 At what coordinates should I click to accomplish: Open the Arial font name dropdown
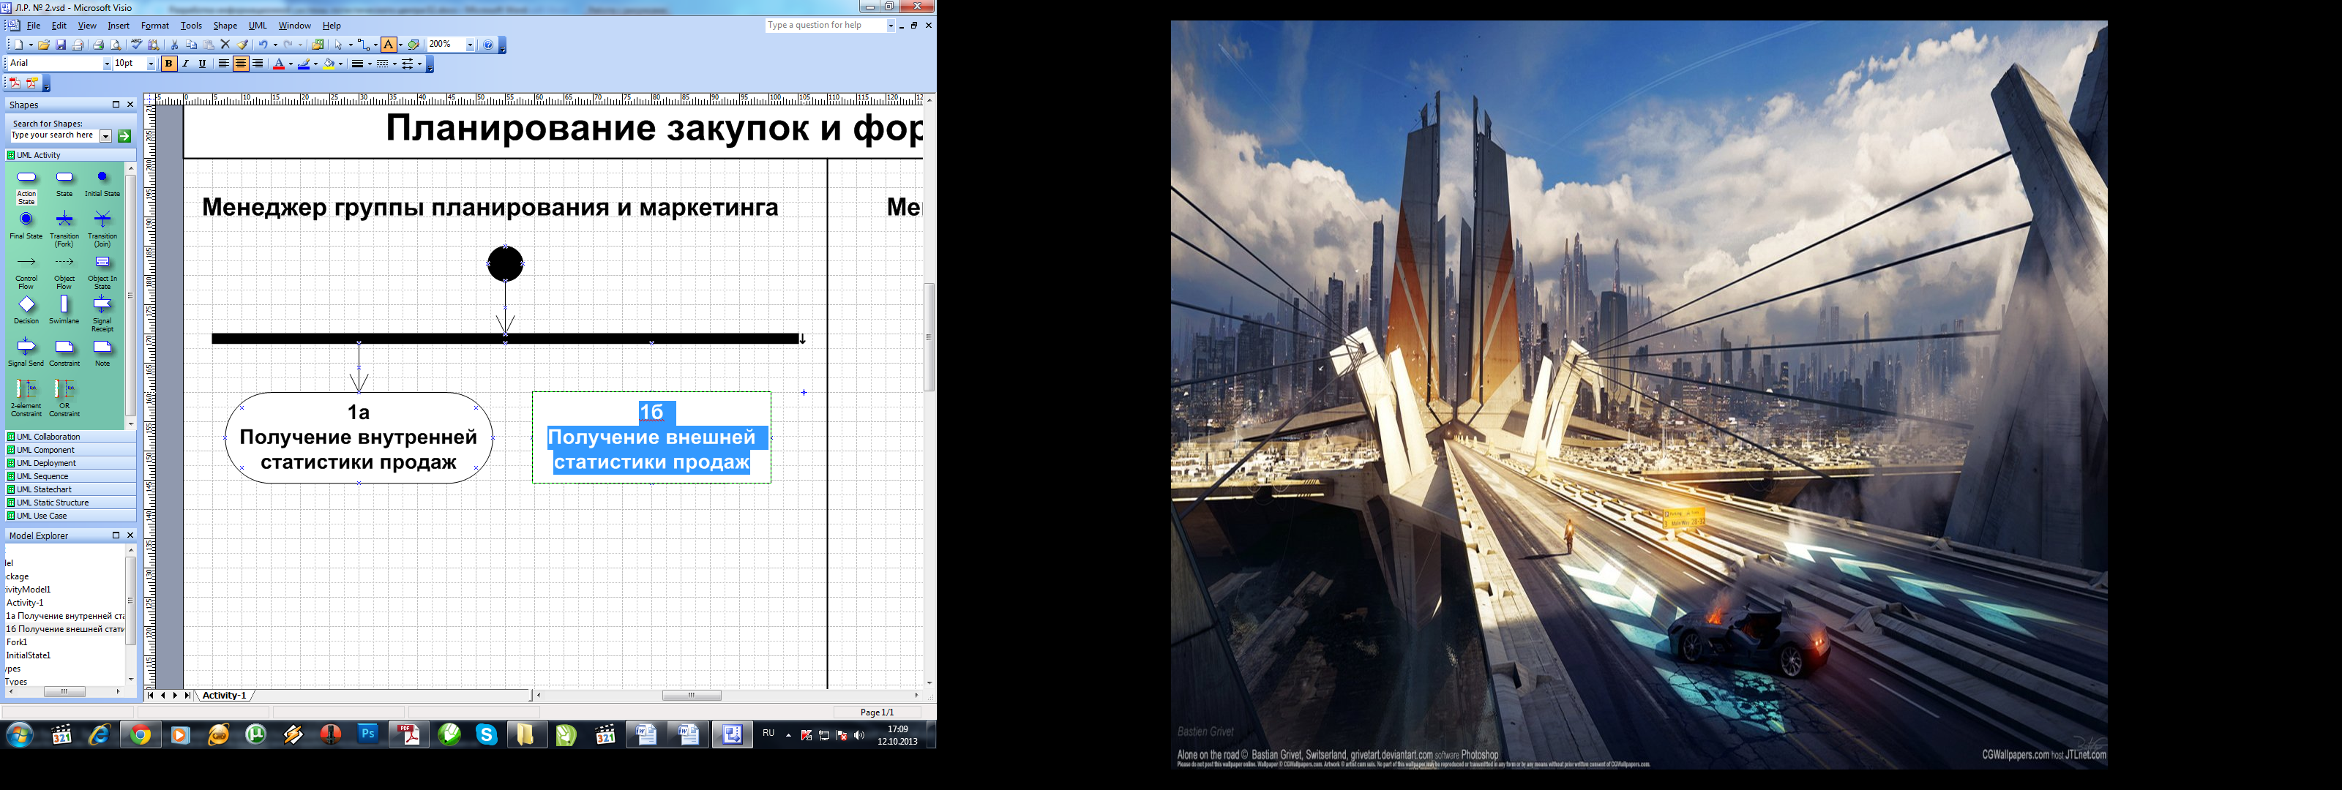pyautogui.click(x=106, y=64)
